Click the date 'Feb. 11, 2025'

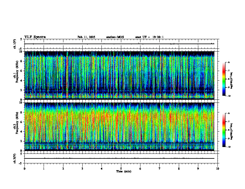tap(86, 37)
